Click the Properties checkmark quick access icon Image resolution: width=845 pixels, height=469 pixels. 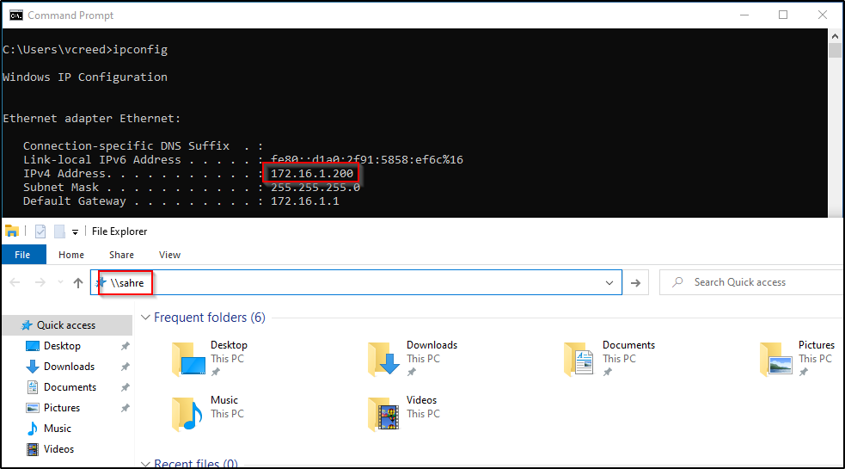tap(40, 231)
